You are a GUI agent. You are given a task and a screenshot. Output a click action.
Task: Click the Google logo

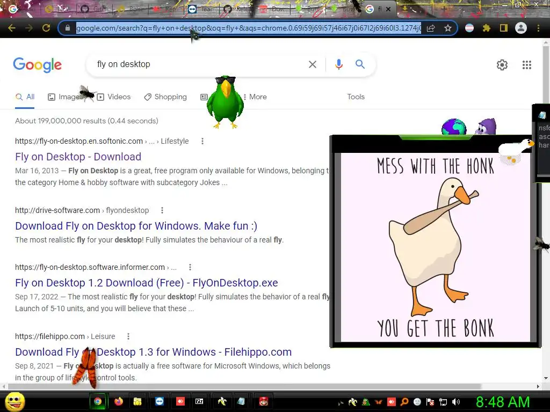[37, 65]
